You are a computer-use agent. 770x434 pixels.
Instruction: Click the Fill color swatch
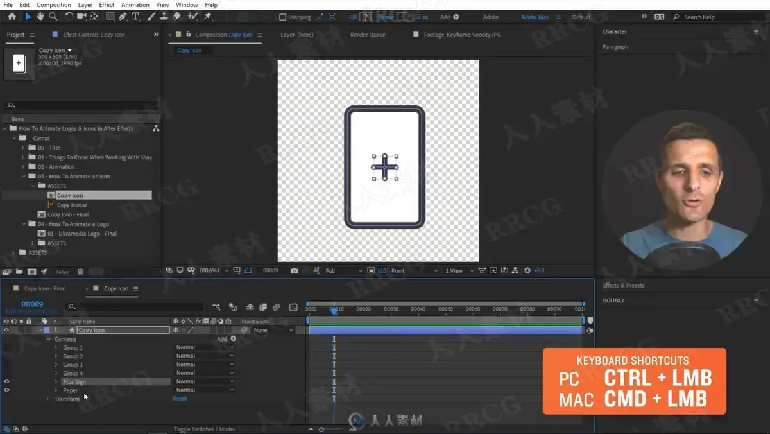(x=366, y=17)
